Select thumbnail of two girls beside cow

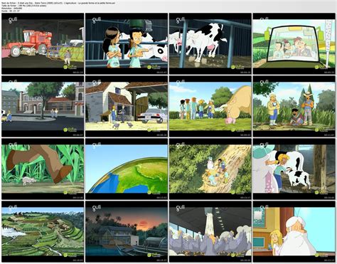coord(127,43)
